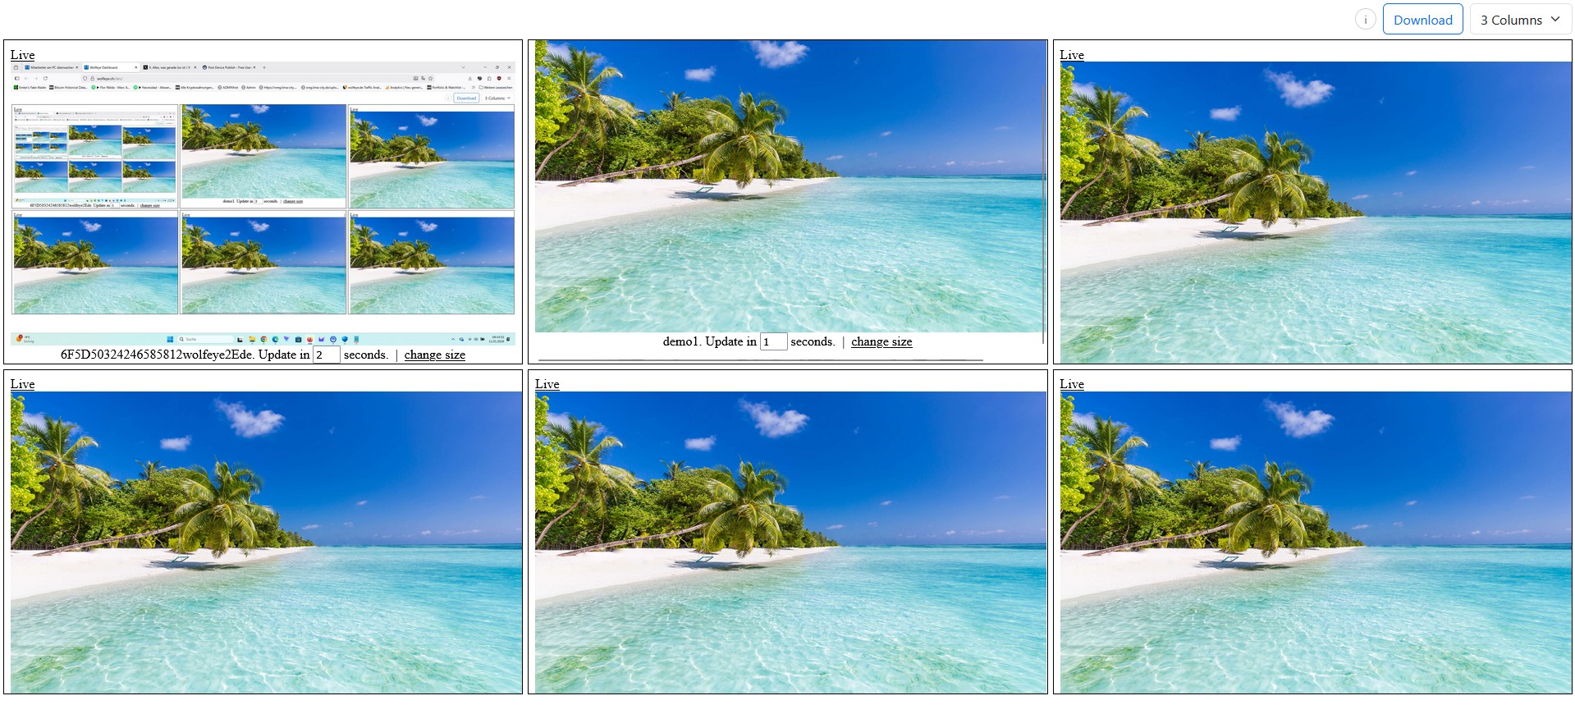Open Live link in top-right panel
1575x705 pixels.
(1071, 55)
